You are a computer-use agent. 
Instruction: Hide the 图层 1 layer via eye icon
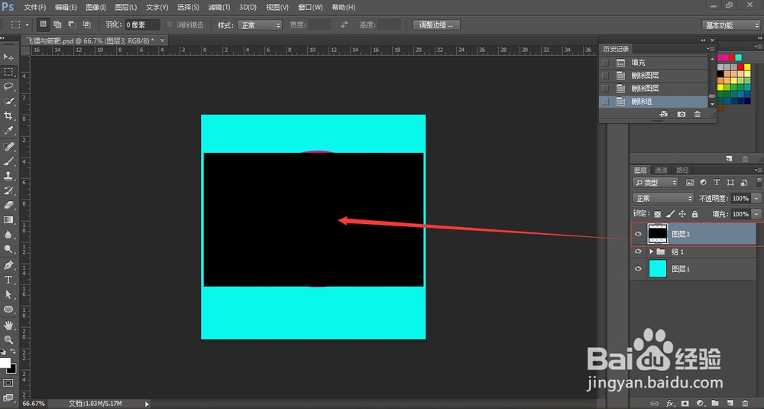pyautogui.click(x=638, y=268)
